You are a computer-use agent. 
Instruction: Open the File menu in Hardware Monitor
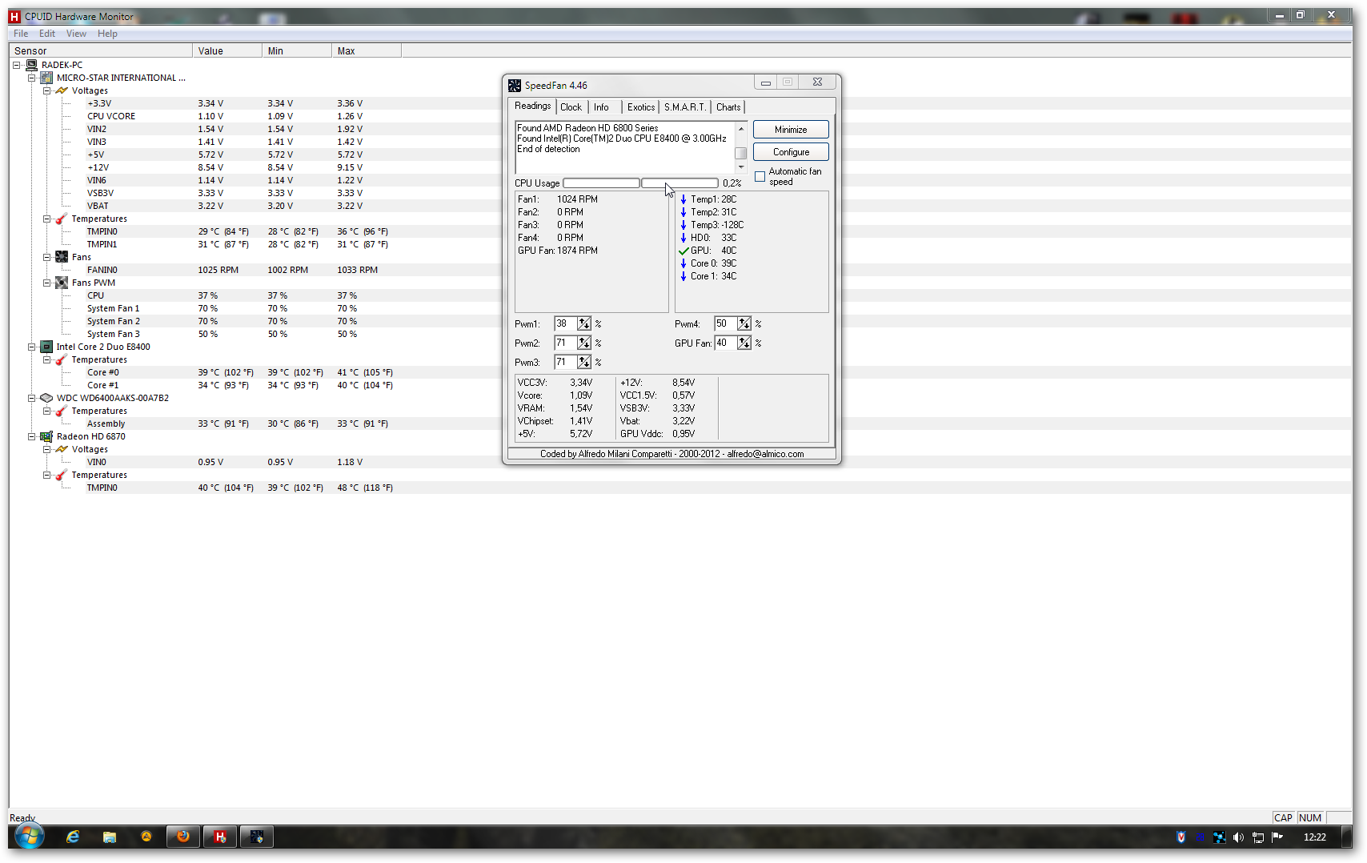coord(21,34)
